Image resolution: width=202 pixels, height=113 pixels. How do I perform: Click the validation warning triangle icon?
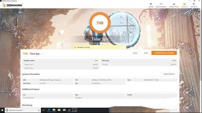pyautogui.click(x=75, y=47)
